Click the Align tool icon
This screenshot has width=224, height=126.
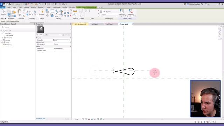47,11
